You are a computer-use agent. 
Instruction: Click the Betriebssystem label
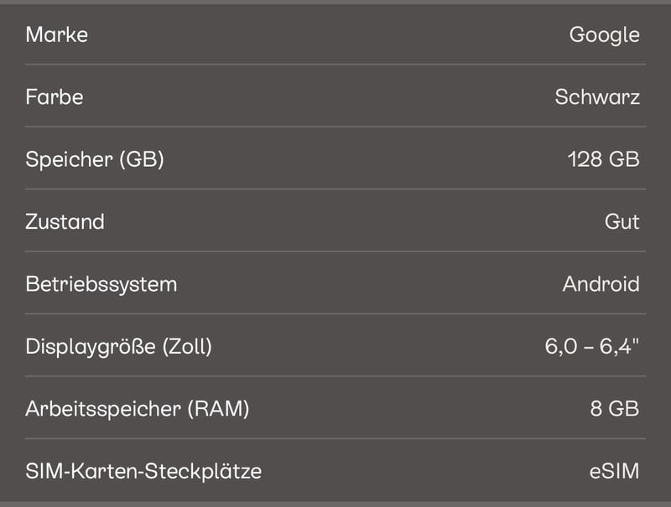[x=101, y=285]
